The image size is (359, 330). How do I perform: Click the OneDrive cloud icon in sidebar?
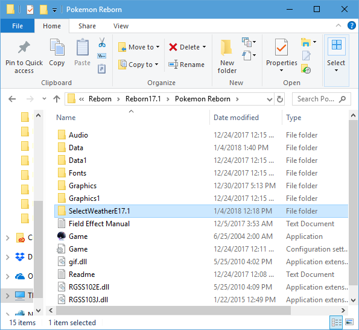coord(20,276)
